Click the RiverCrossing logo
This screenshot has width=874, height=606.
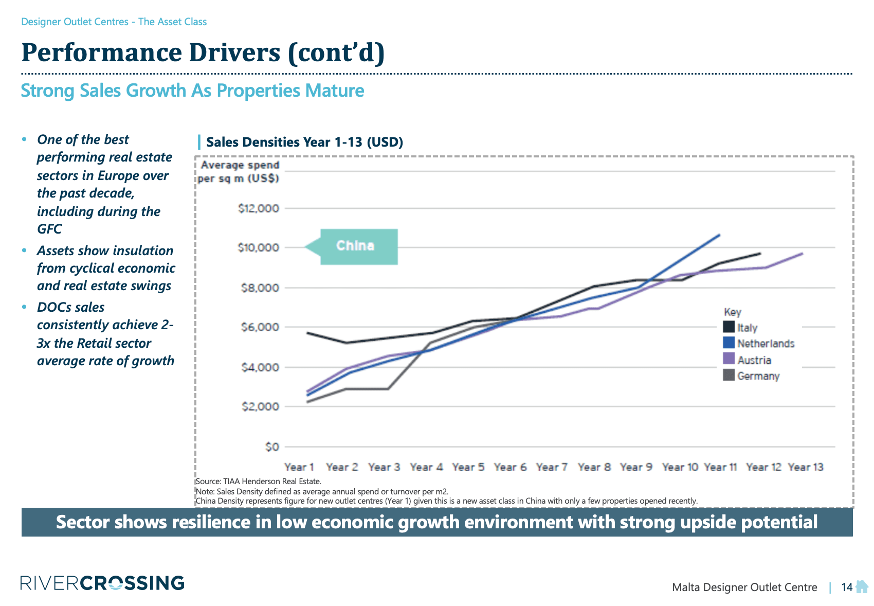click(102, 583)
